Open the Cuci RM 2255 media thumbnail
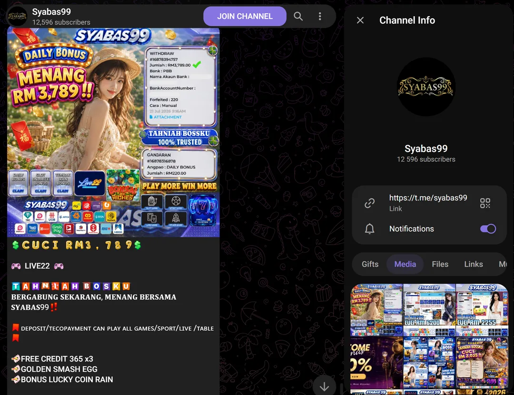 482,310
